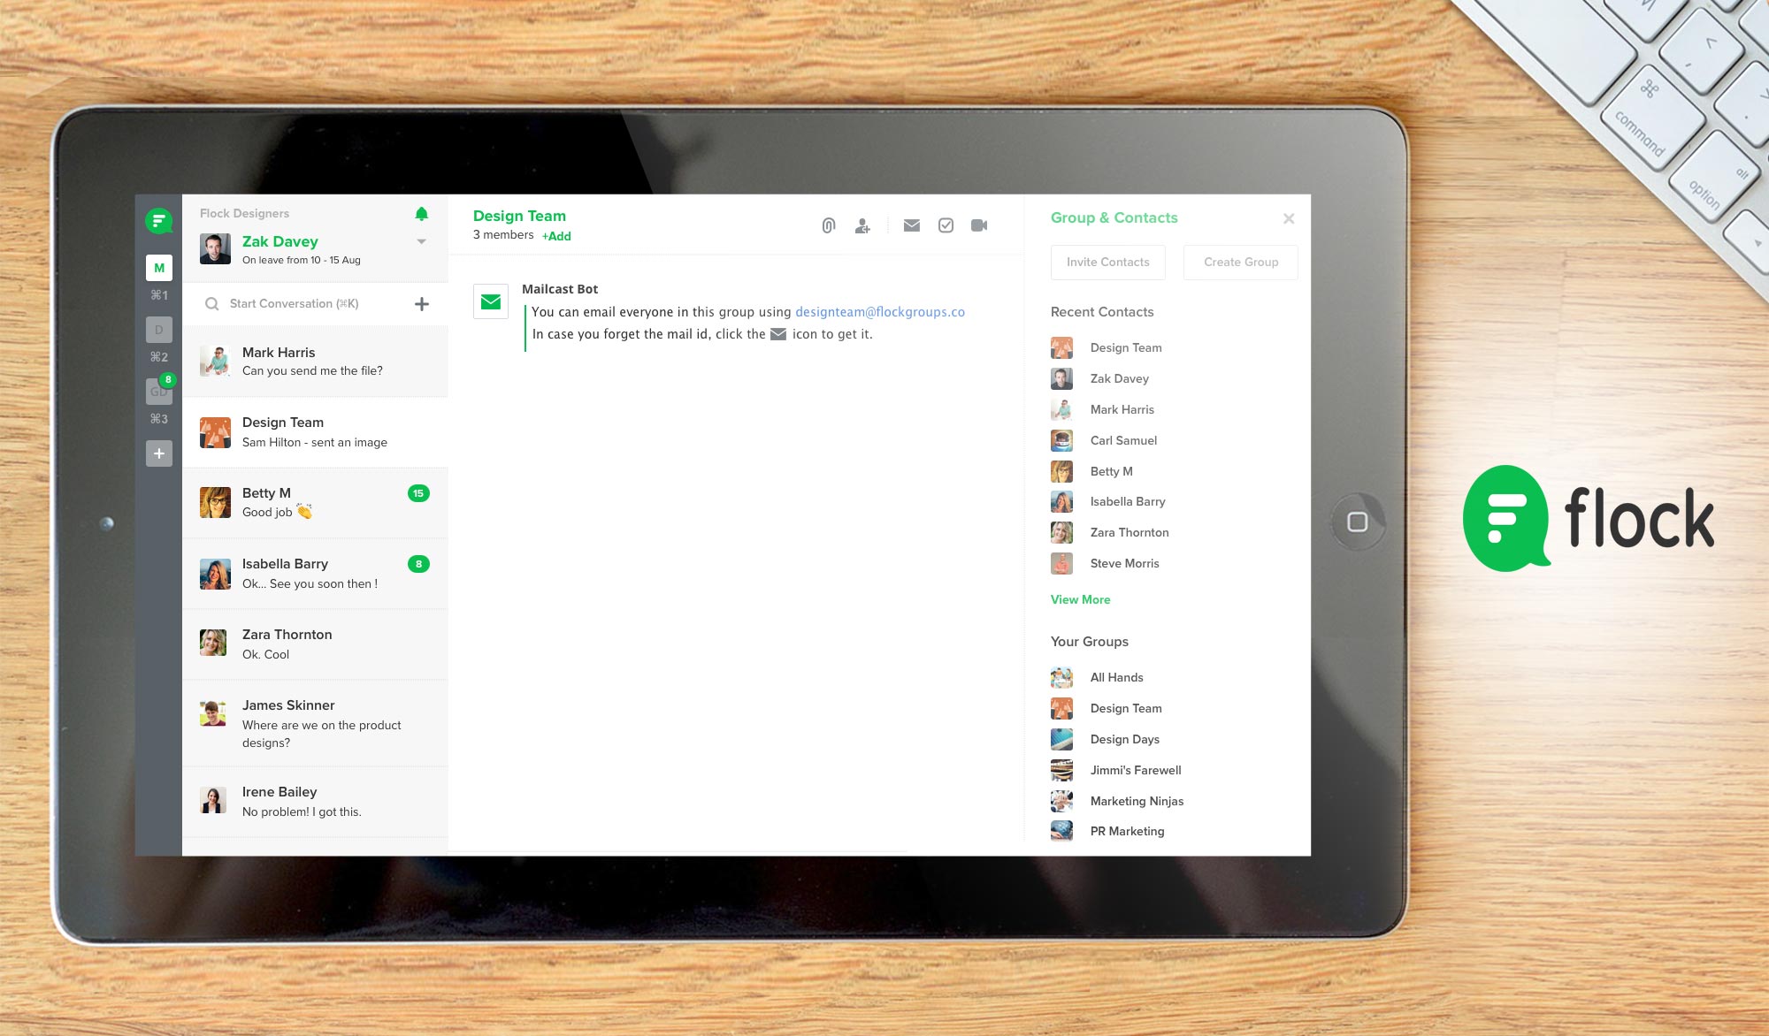
Task: Click the add member icon in header
Action: point(862,225)
